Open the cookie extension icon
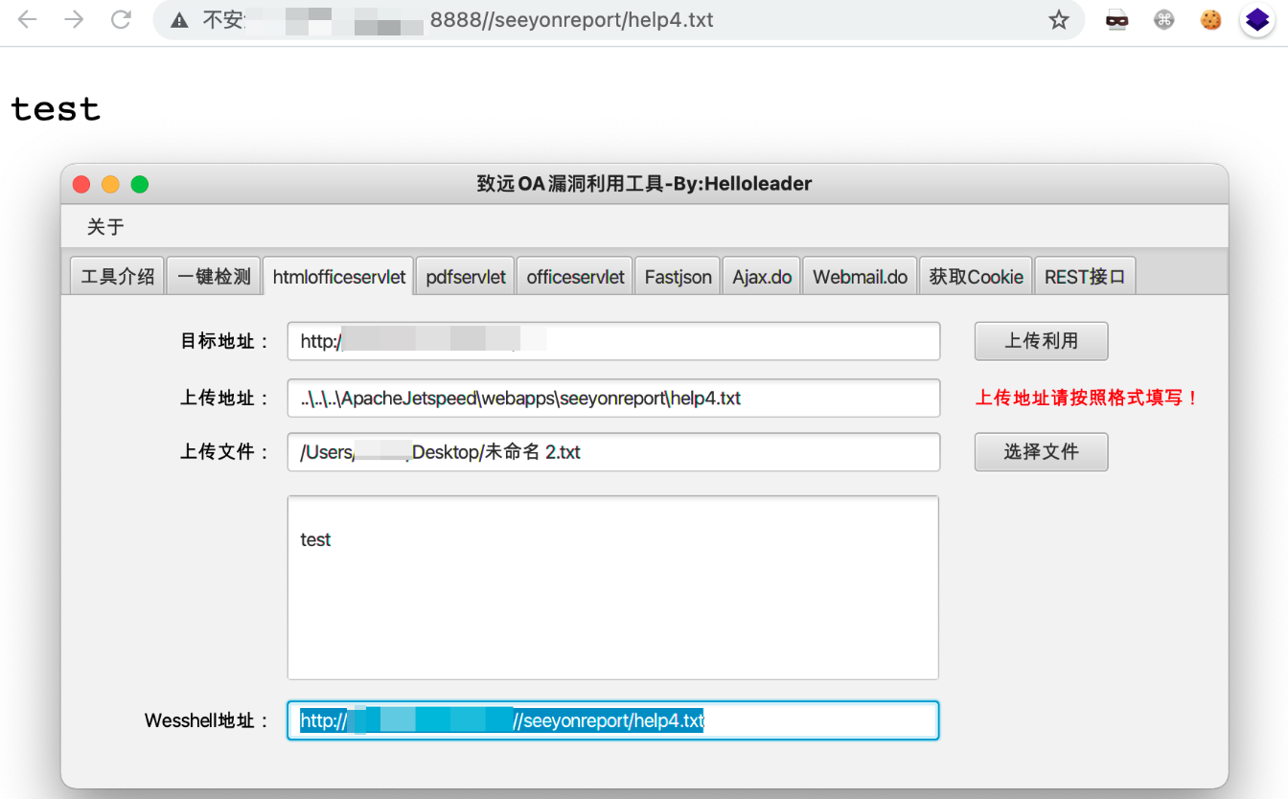 pos(1210,19)
